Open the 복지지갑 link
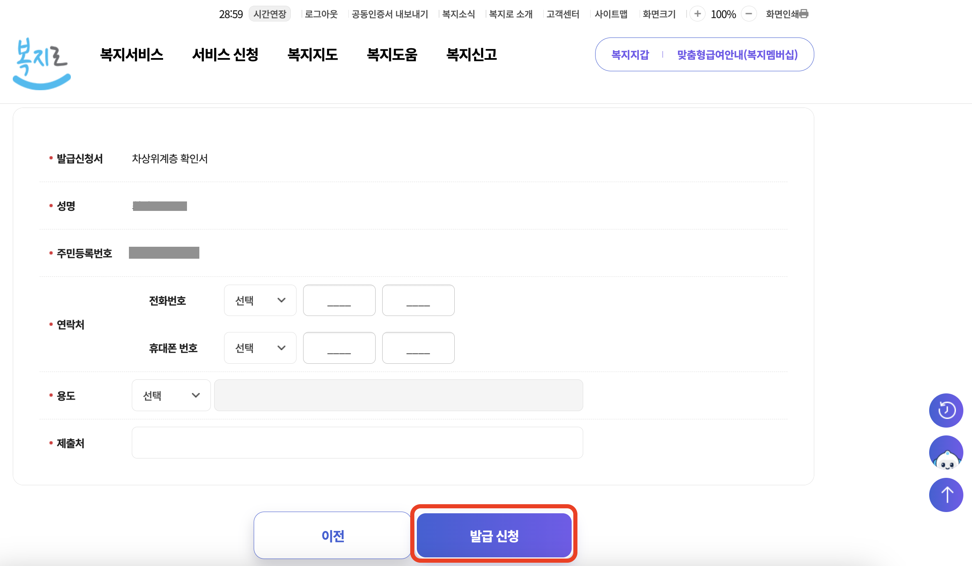 coord(630,54)
